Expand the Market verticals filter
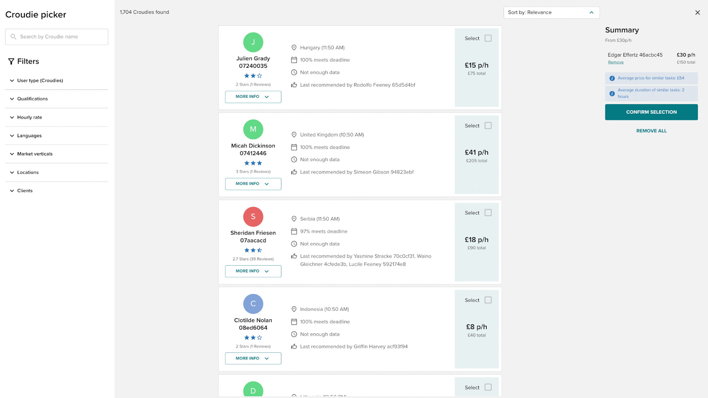This screenshot has width=708, height=398. tap(57, 154)
